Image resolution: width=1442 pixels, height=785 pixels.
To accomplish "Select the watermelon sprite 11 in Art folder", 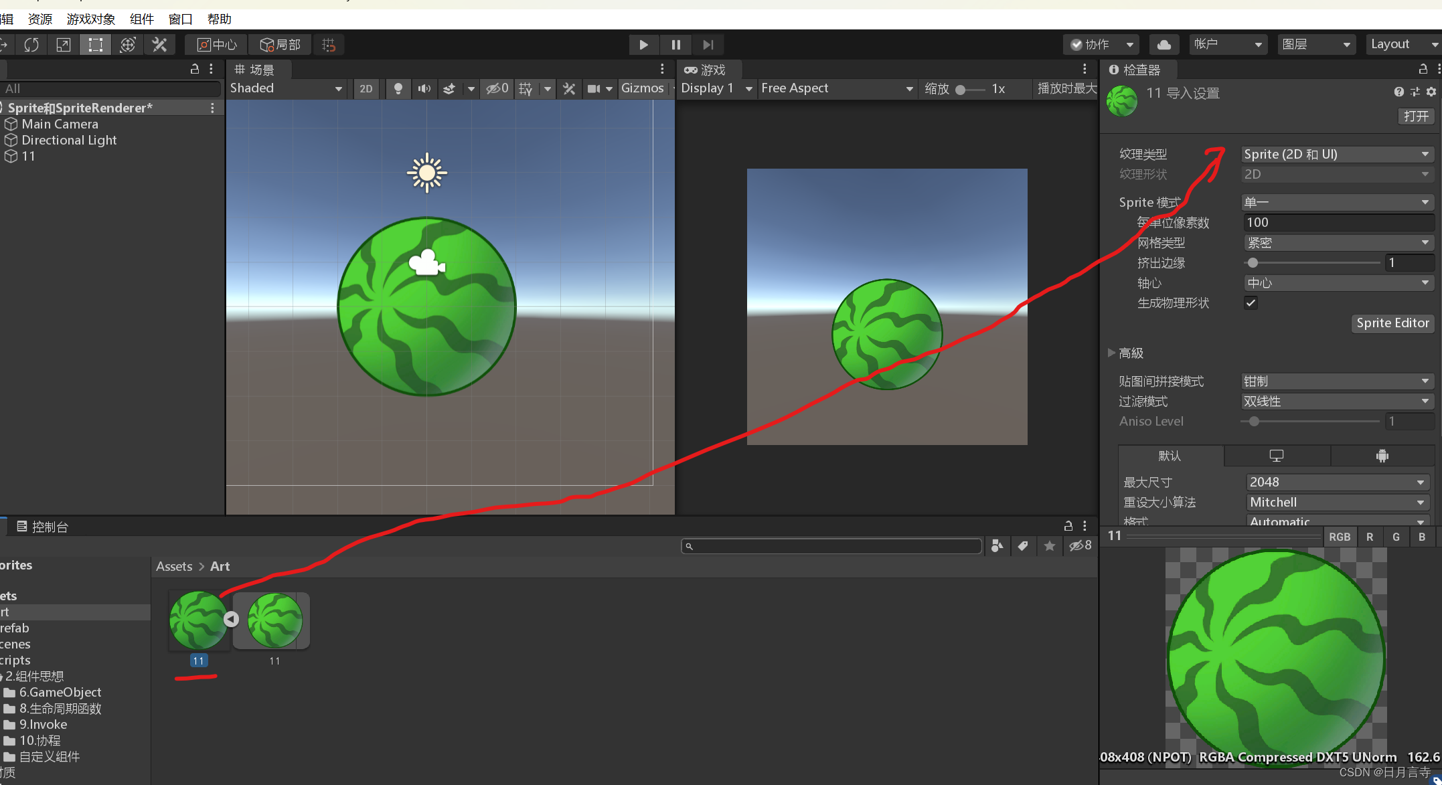I will coord(198,619).
